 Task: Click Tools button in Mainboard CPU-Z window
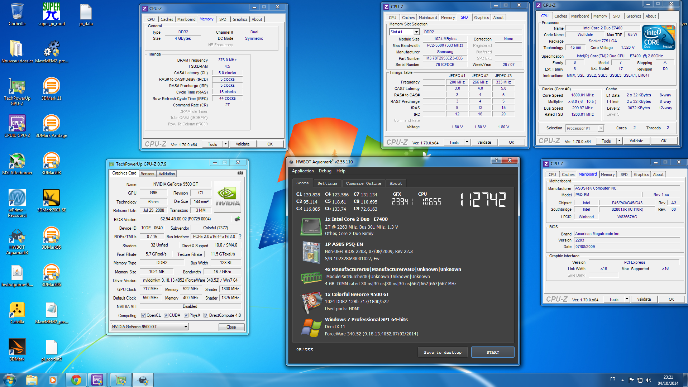614,299
